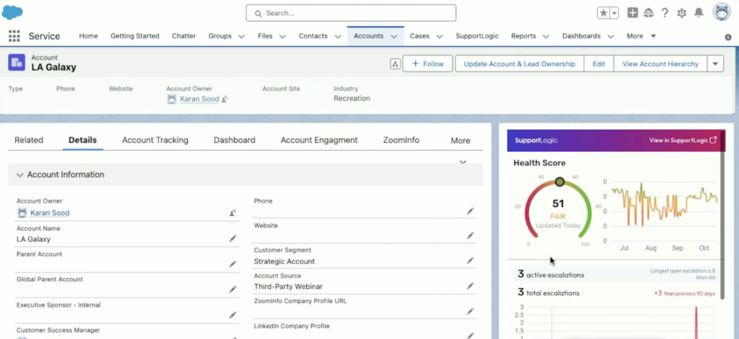Edit the Parent Account pencil icon
Image resolution: width=739 pixels, height=339 pixels.
pyautogui.click(x=232, y=264)
